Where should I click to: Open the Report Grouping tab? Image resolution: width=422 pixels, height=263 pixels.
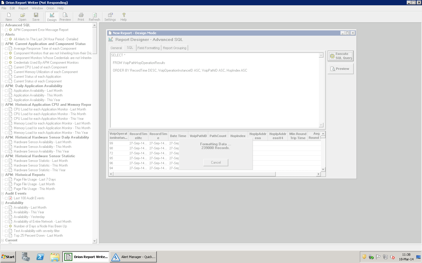click(x=175, y=48)
